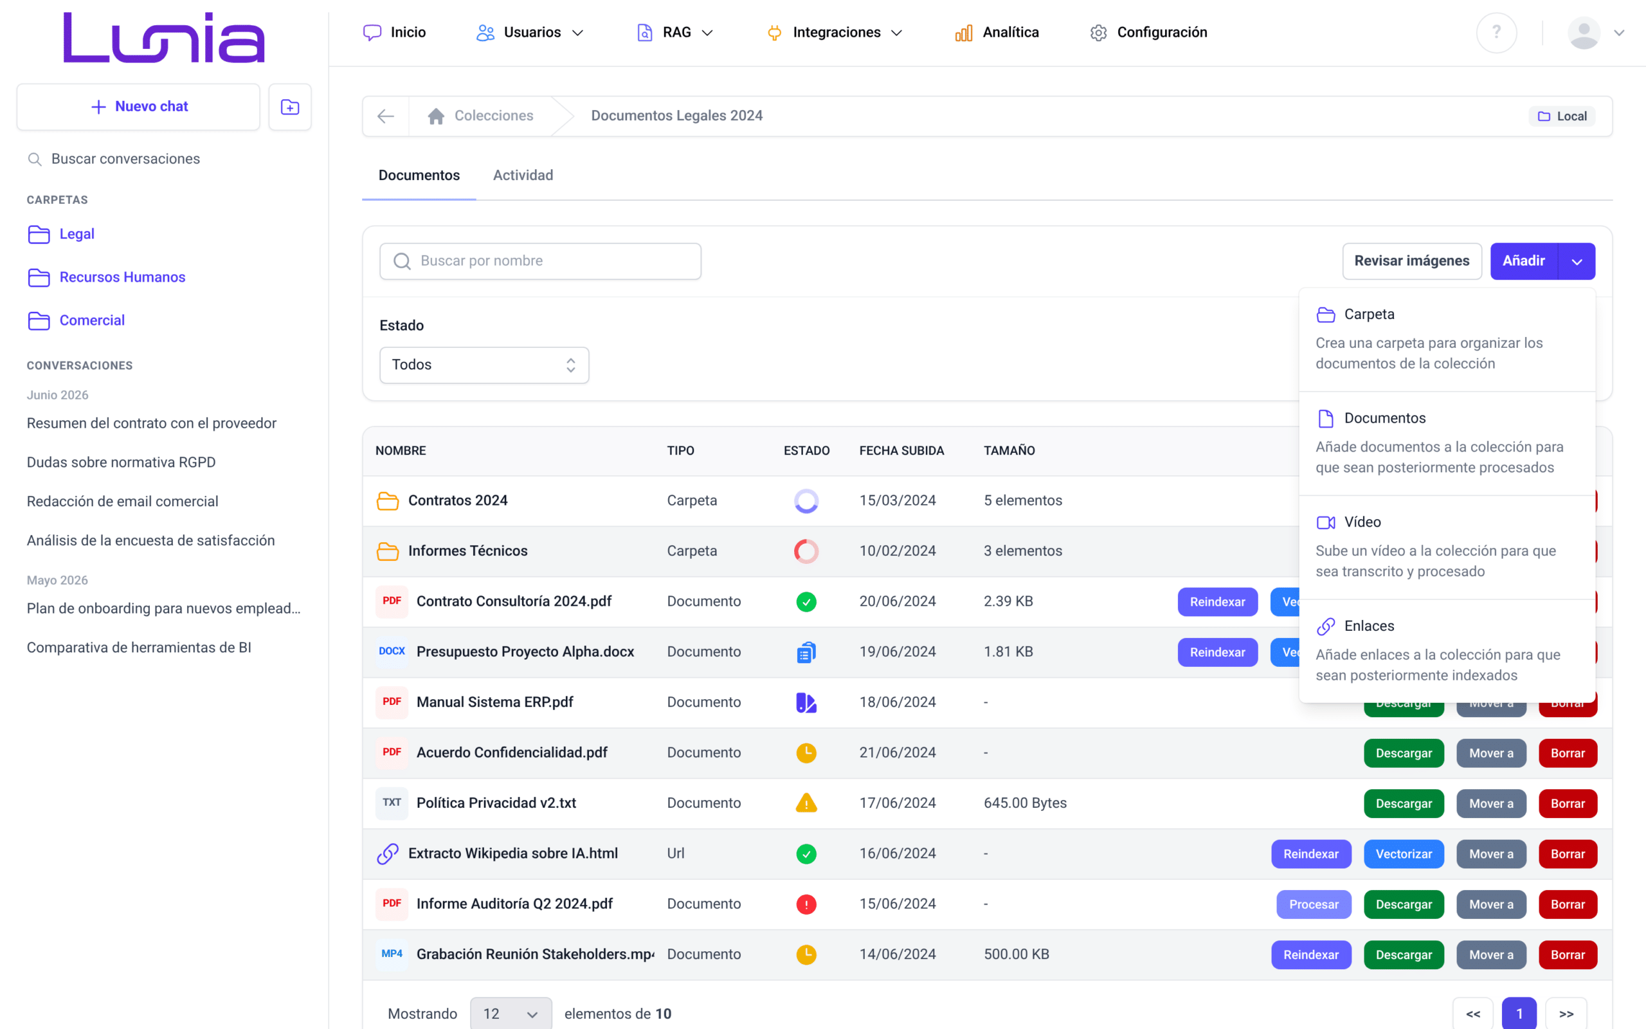The image size is (1646, 1029).
Task: Click the clipboard status icon of Presupuesto Proyecto Alpha.docx
Action: tap(806, 652)
